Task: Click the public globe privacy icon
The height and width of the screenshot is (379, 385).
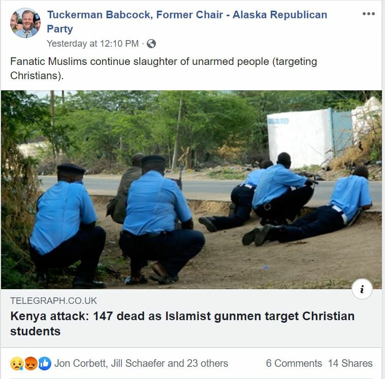Action: 151,44
